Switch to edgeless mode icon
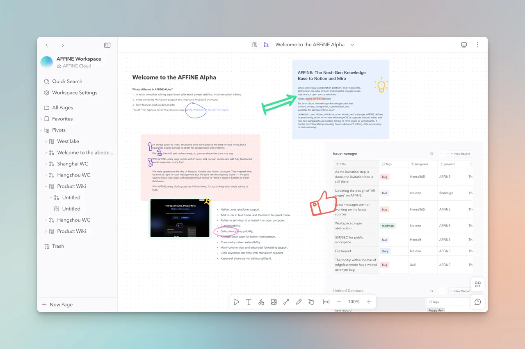525x349 pixels. 266,45
